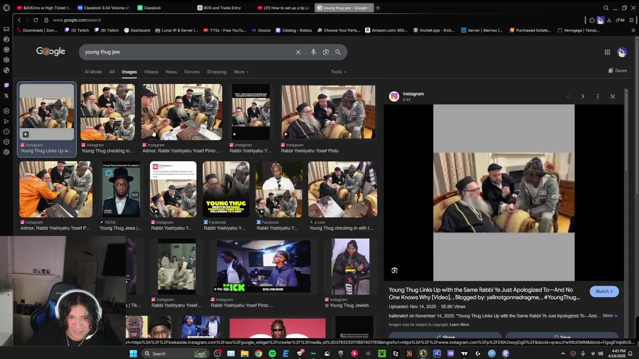This screenshot has height=359, width=639.
Task: Open the browser main menu icon
Action: tap(632, 20)
